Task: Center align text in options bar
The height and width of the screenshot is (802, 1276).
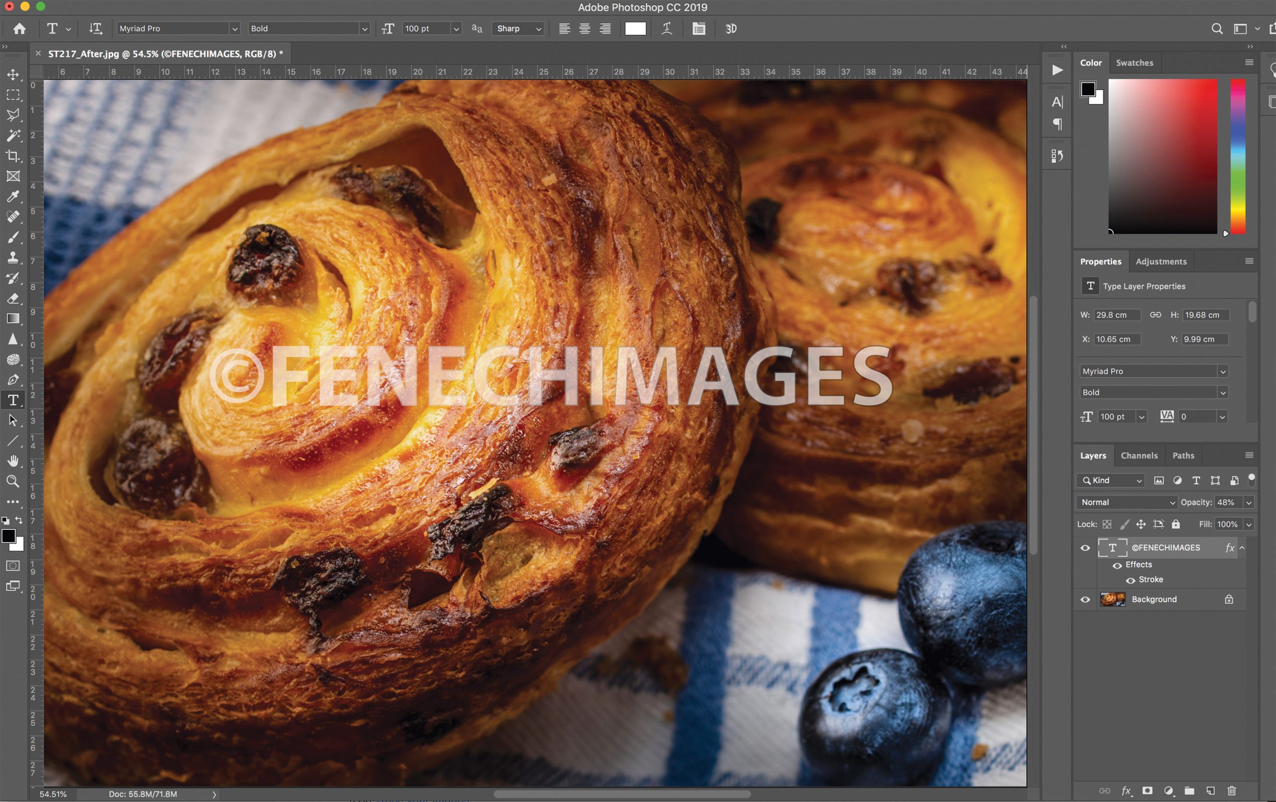Action: (x=585, y=28)
